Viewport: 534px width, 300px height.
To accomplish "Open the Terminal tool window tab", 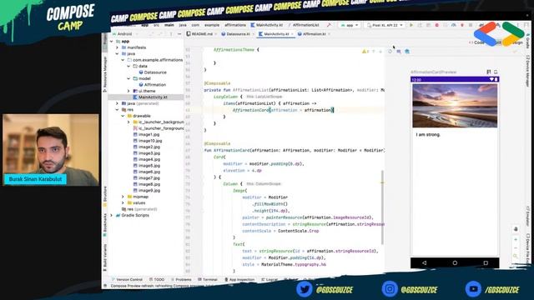I will 208,279.
